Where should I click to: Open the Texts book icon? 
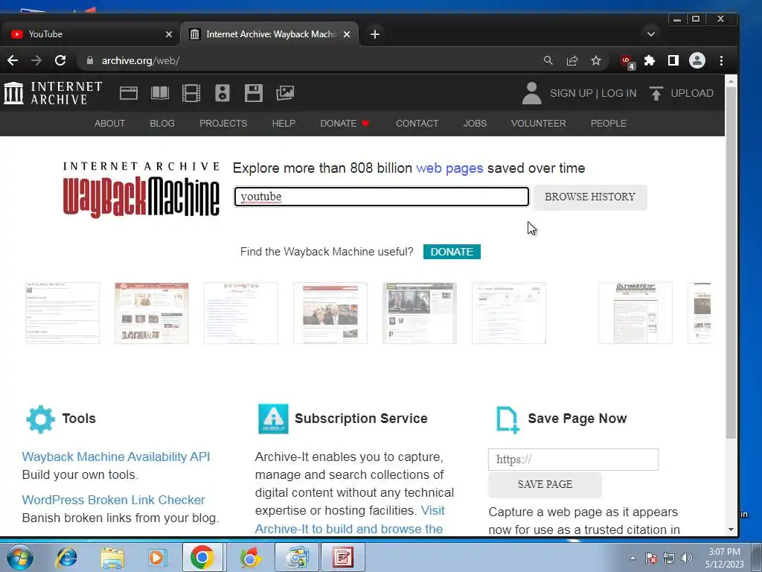coord(160,93)
